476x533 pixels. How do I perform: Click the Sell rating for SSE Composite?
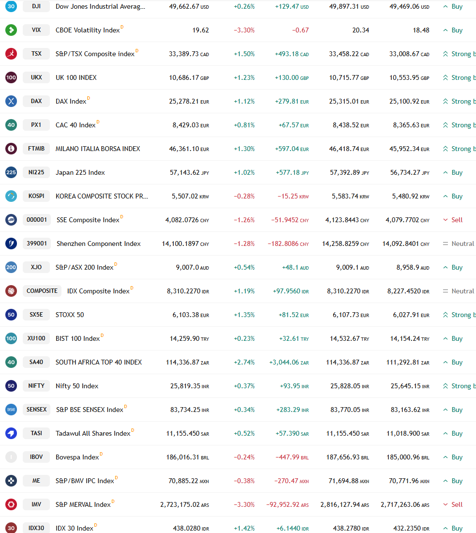click(453, 220)
